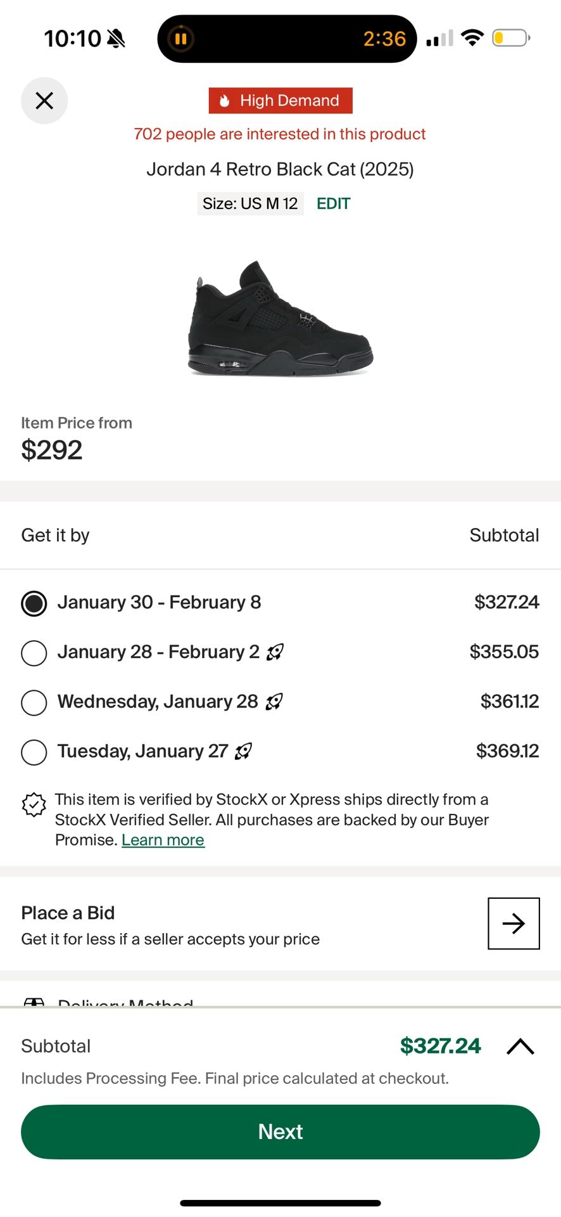The image size is (561, 1217).
Task: Tap the battery icon in status bar
Action: [x=510, y=38]
